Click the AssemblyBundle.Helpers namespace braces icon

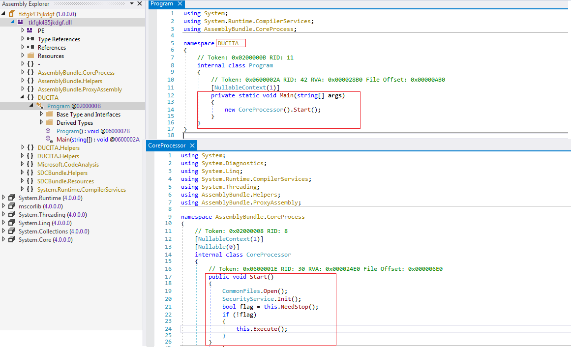tap(30, 81)
